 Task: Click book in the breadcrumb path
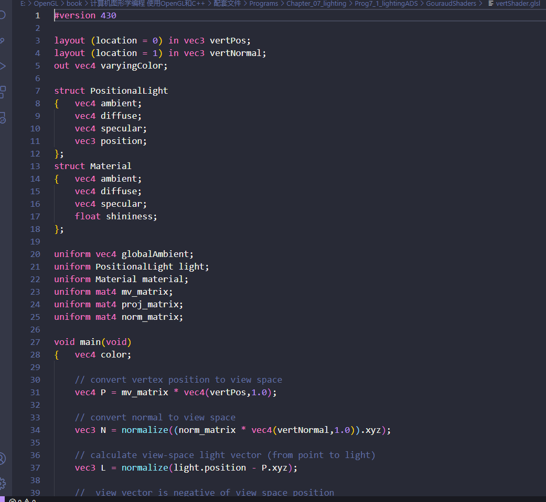click(74, 4)
